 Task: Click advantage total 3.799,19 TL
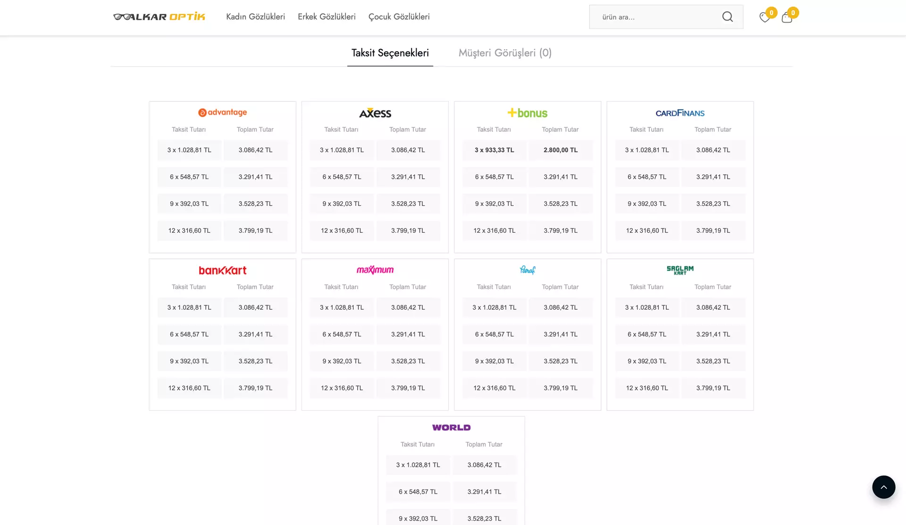click(255, 231)
